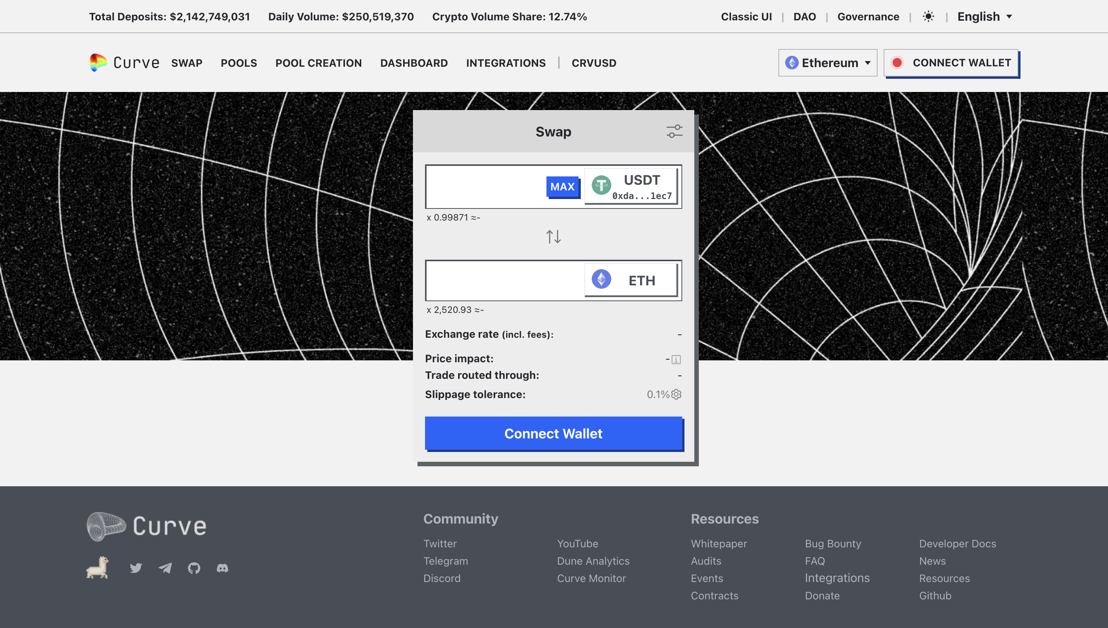The image size is (1108, 628).
Task: Click Total Deposits: $2,142,749,031 text
Action: coord(169,16)
